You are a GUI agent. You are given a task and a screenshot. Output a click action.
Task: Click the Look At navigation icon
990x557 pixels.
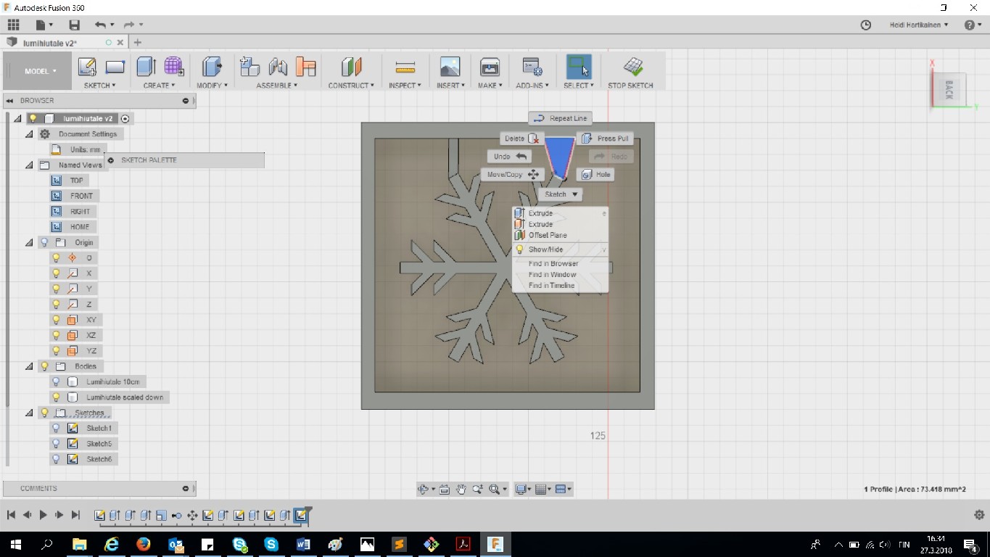point(444,490)
